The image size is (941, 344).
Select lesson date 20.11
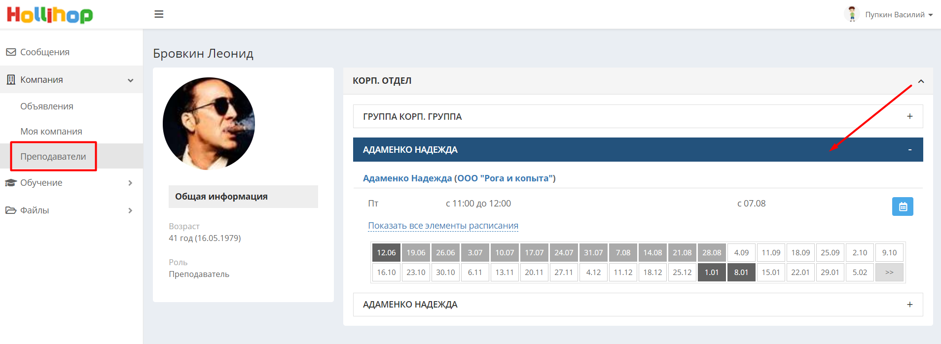click(x=534, y=273)
